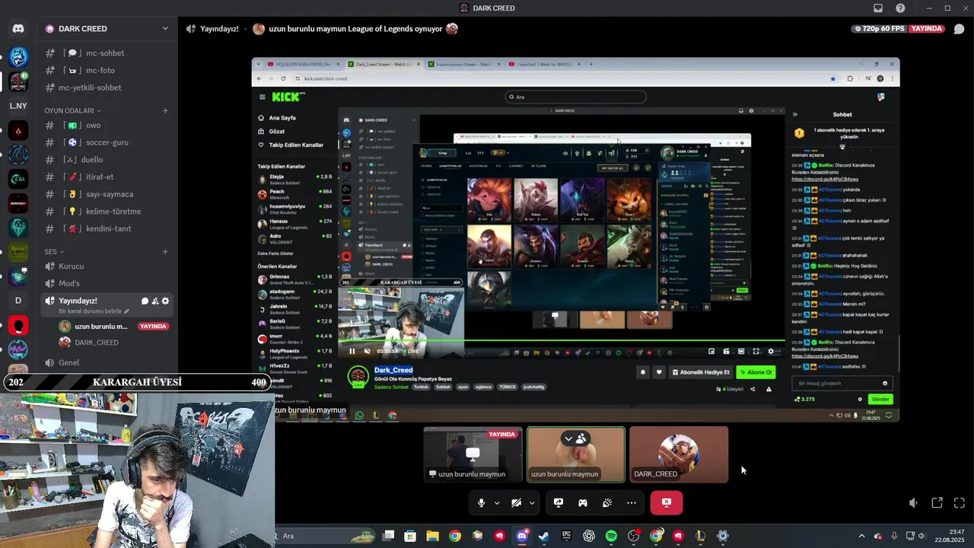Open more options in call controls
974x548 pixels.
[x=632, y=502]
